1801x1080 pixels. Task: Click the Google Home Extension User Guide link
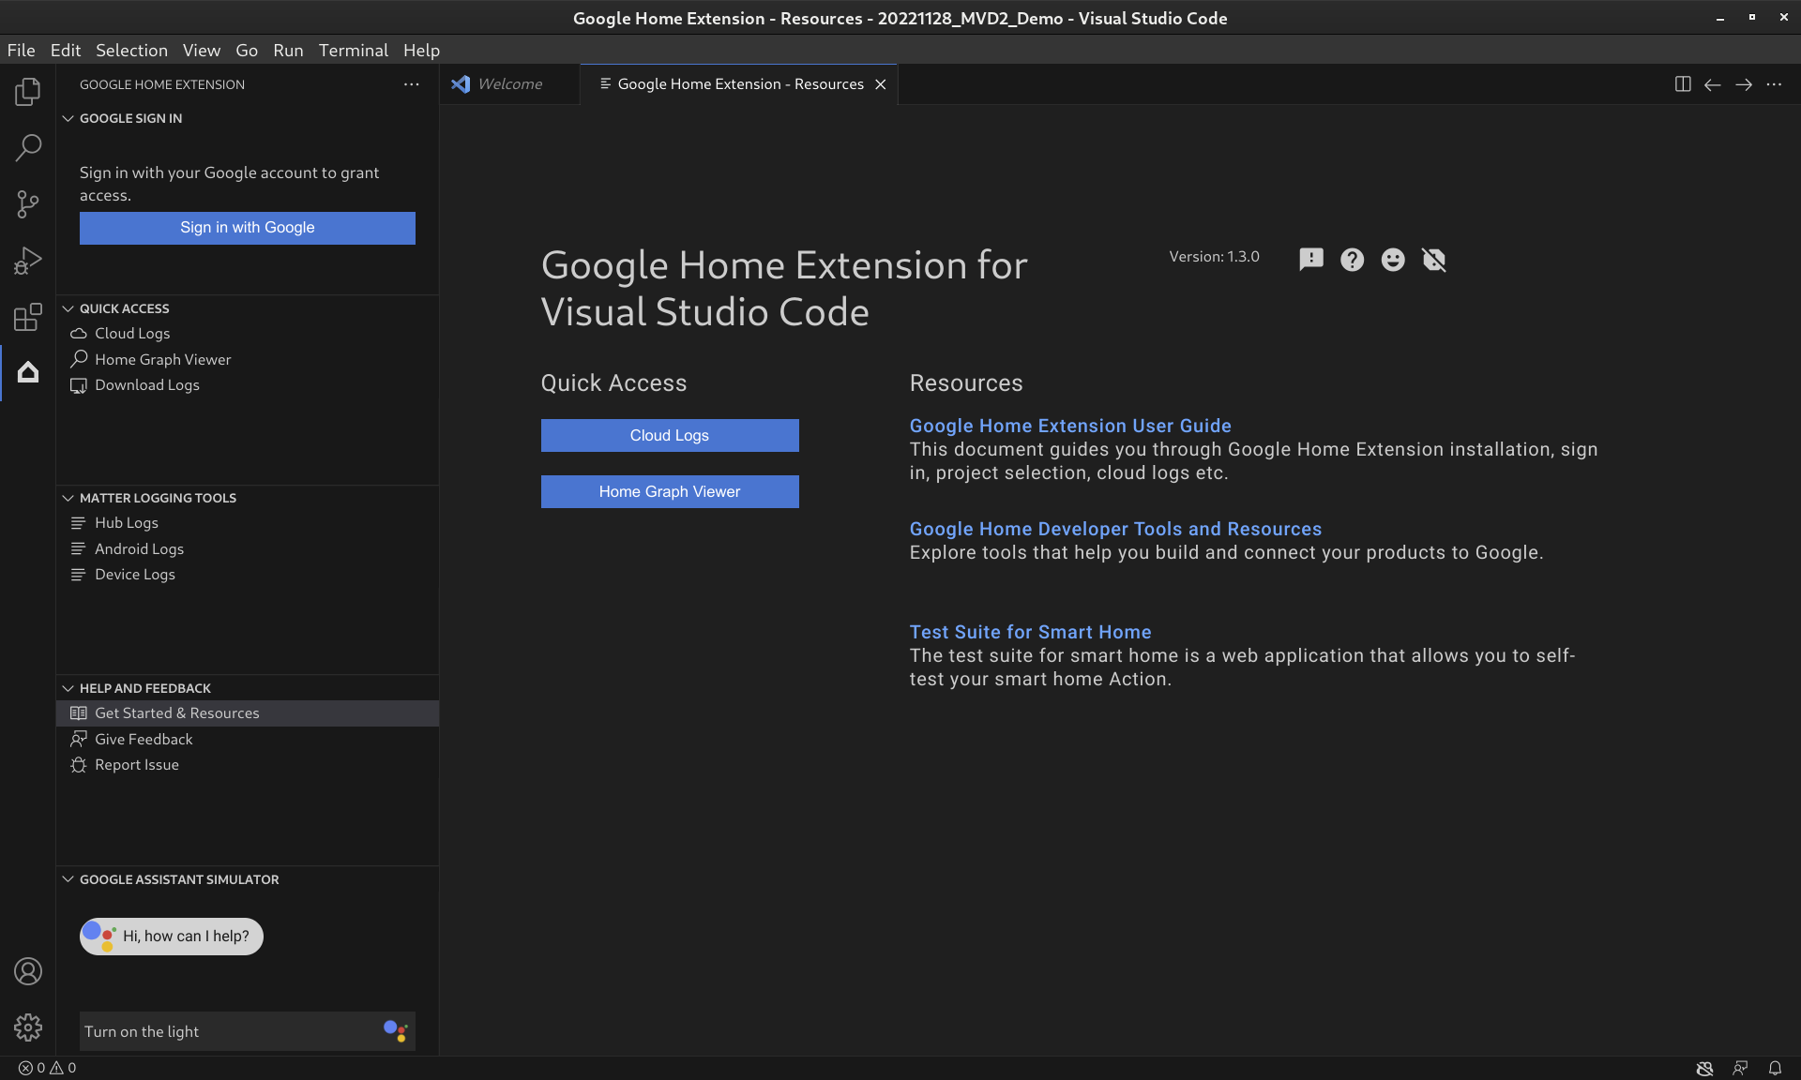(1070, 426)
